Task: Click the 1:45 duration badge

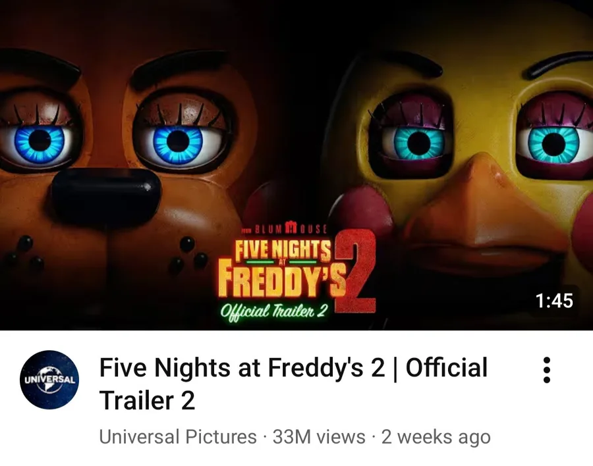Action: tap(553, 301)
